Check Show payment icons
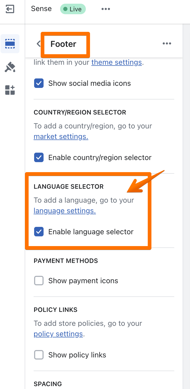The image size is (190, 389). 39,281
